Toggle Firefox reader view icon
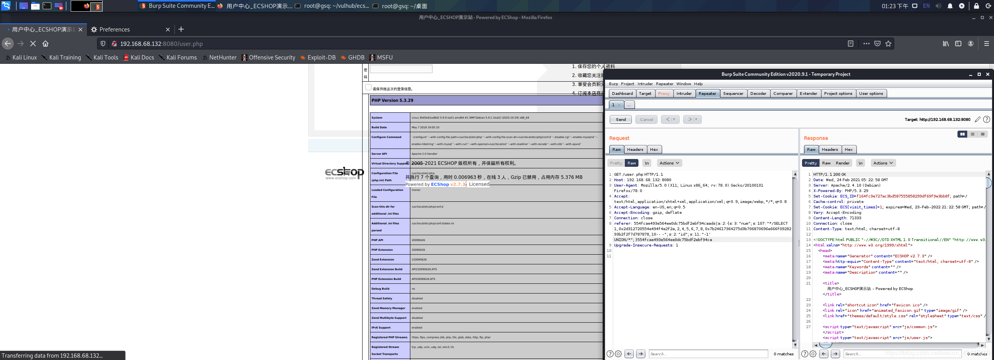Viewport: 994px width, 360px height. coord(851,44)
